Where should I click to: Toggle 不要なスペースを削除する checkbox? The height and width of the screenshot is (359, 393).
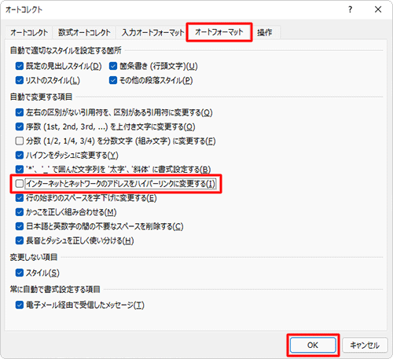[x=20, y=226]
